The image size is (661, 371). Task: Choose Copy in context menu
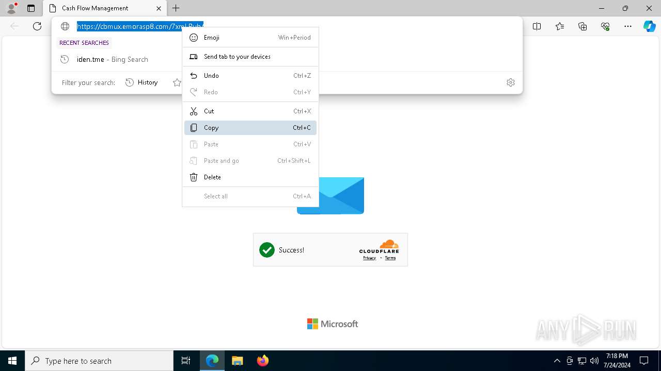click(x=250, y=128)
